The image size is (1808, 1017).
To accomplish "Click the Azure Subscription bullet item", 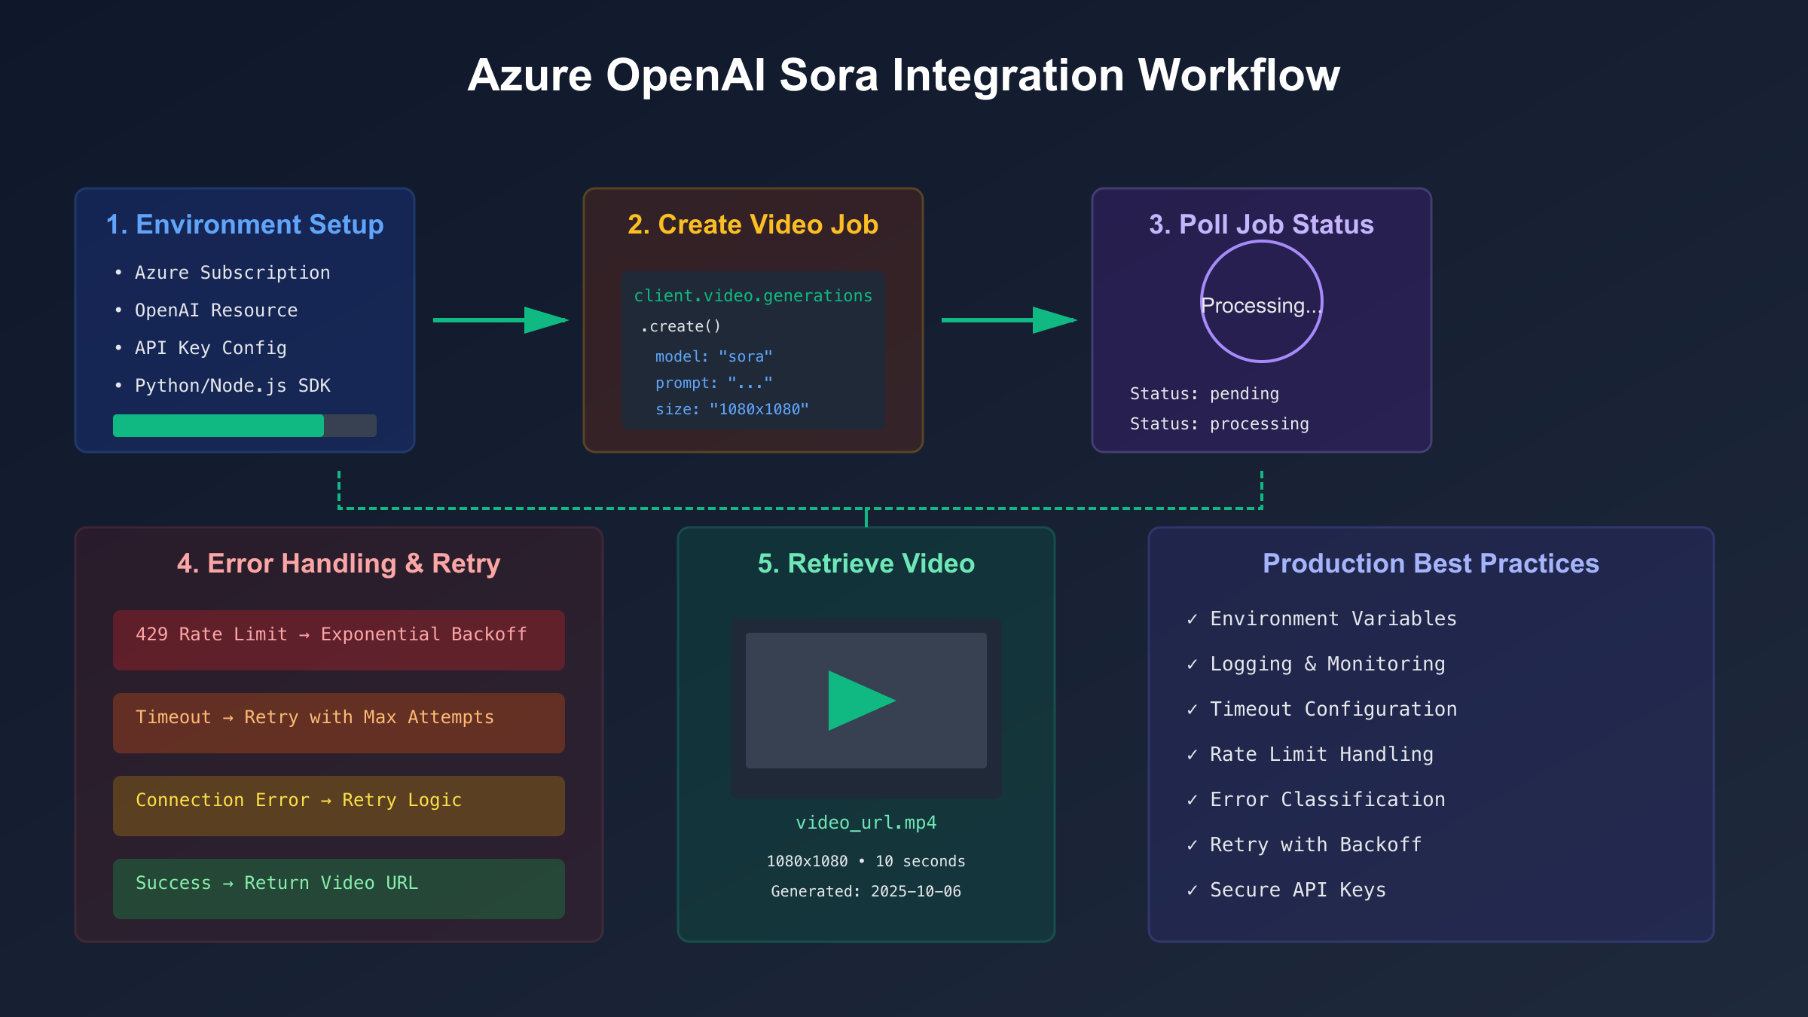I will coord(232,273).
